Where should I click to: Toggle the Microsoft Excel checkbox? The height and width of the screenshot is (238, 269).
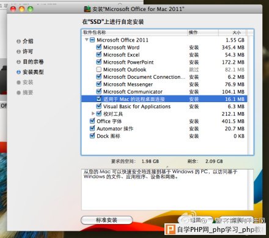point(99,54)
